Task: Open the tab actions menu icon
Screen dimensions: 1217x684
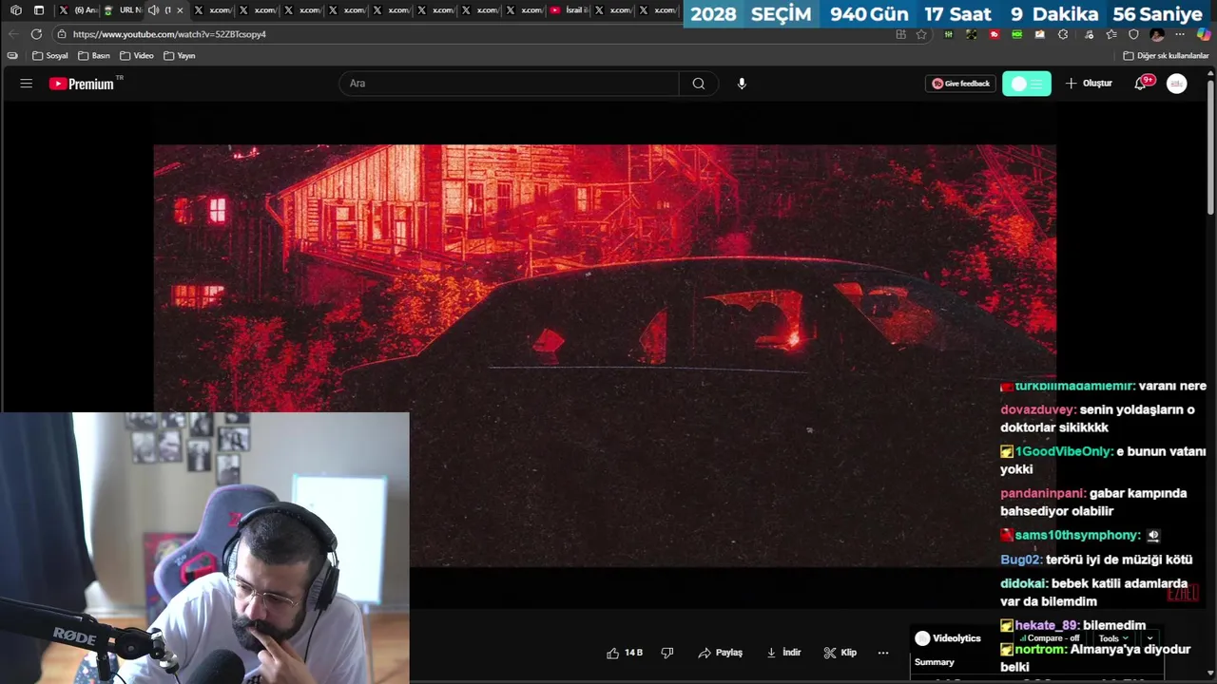Action: point(39,10)
